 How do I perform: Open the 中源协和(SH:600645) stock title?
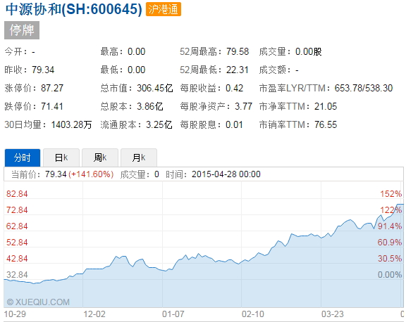tap(74, 9)
